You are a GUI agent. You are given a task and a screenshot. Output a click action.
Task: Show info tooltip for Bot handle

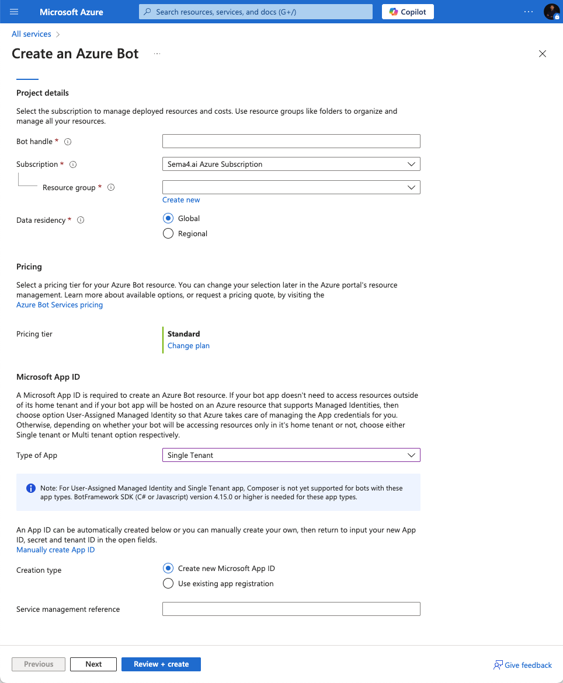[x=68, y=142]
